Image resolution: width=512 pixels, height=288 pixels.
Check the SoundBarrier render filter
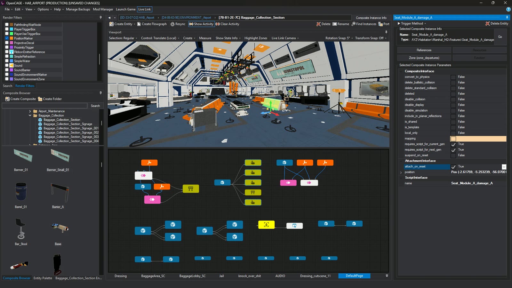pos(7,70)
